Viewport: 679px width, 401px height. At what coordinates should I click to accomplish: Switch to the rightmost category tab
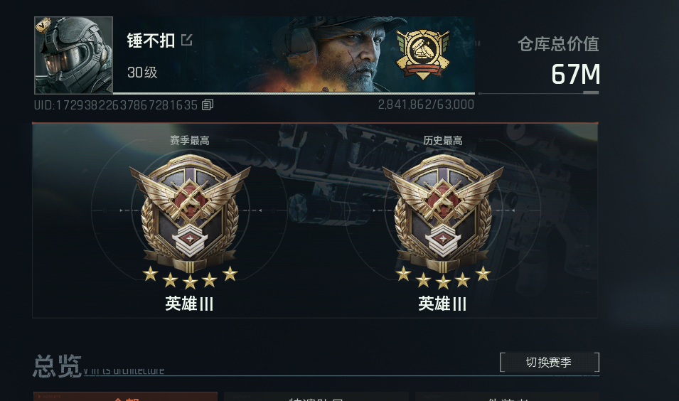click(x=508, y=396)
